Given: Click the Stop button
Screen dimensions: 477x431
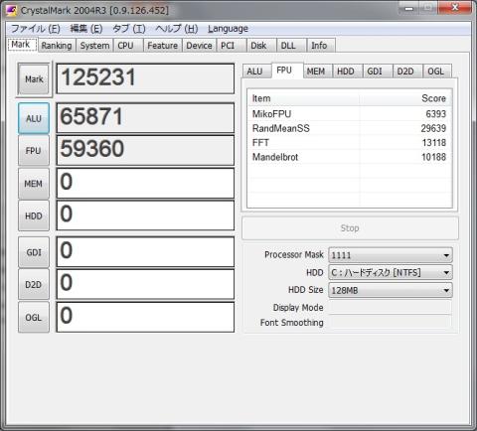Looking at the screenshot, I should tap(350, 228).
